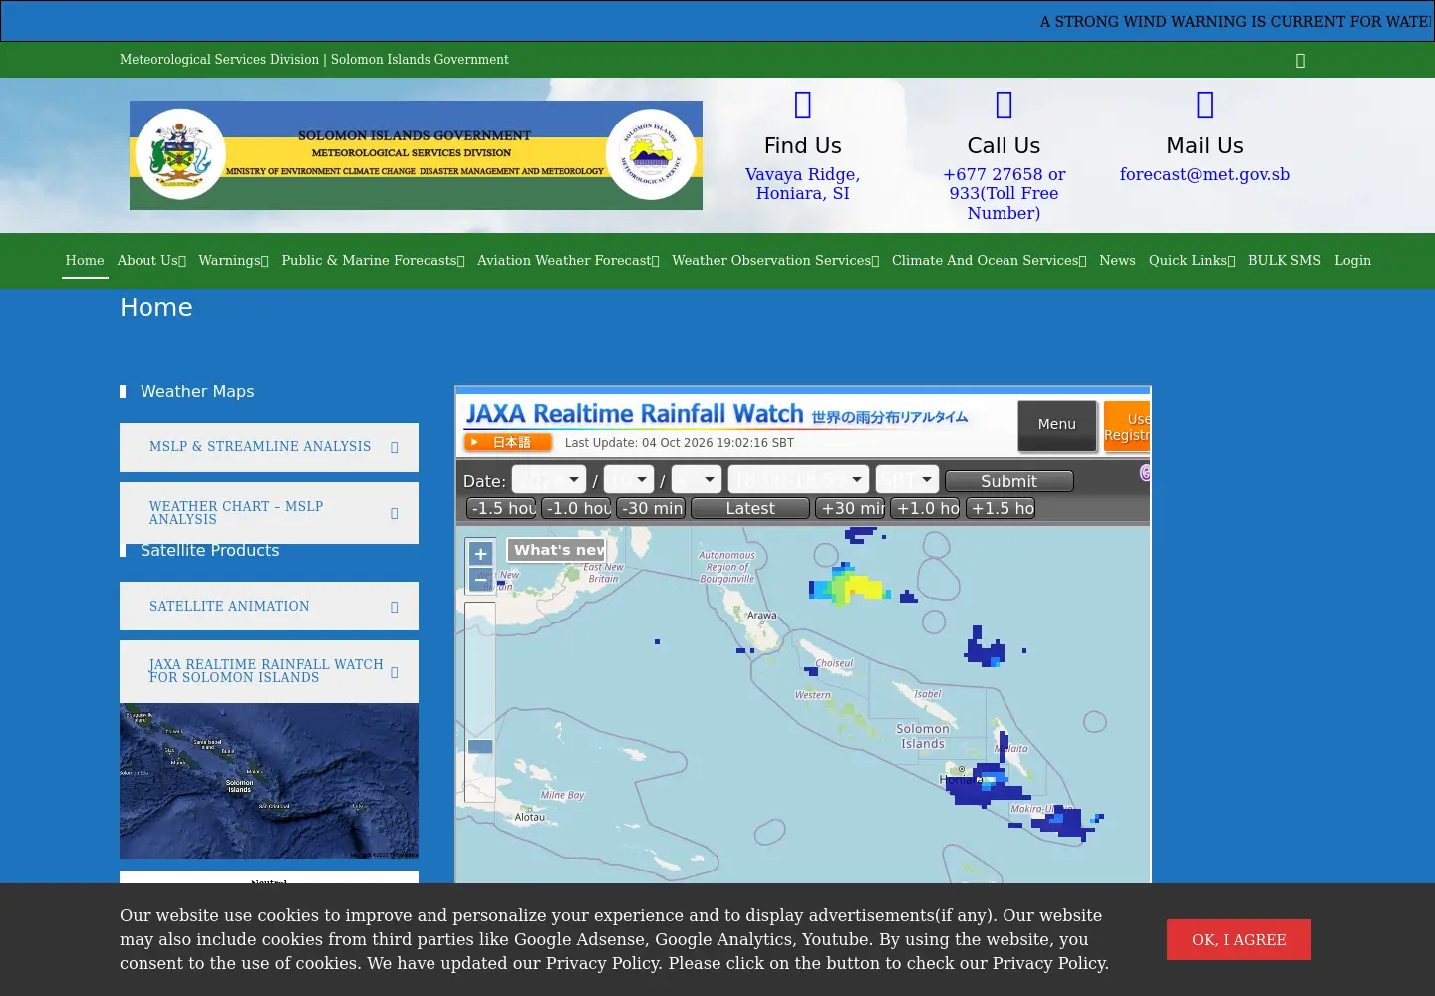Open the JAXA Menu button
The image size is (1435, 996).
click(x=1057, y=425)
